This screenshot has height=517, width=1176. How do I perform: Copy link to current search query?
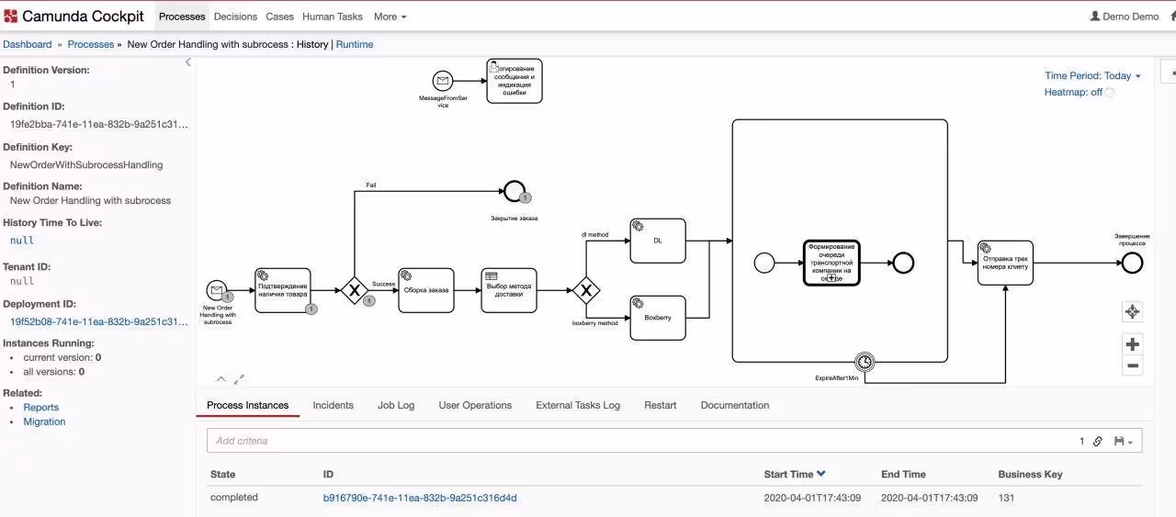[1097, 442]
